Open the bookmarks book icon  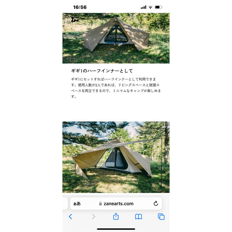(x=138, y=217)
